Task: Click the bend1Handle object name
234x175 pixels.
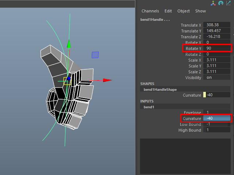Action: pos(155,19)
